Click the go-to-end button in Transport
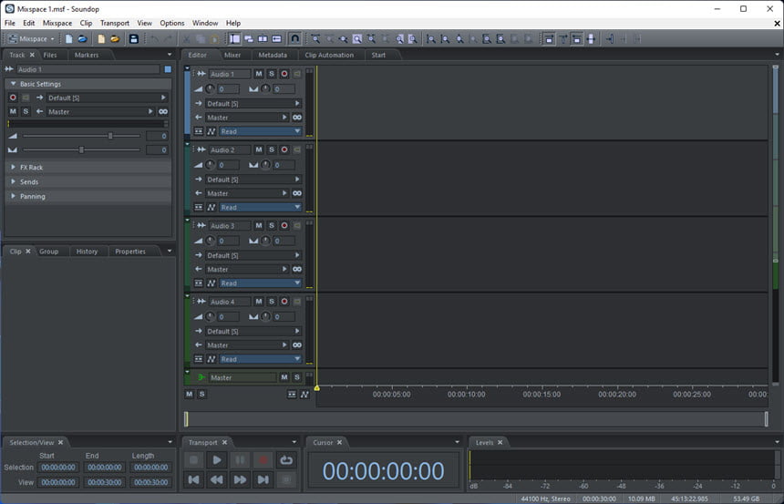This screenshot has height=504, width=784. (263, 480)
